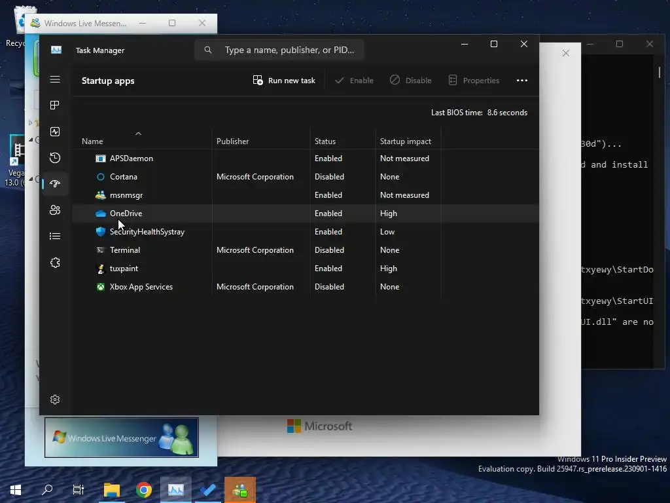Click the Windows Live Messenger banner thumbnail
The image size is (670, 503).
[x=122, y=438]
